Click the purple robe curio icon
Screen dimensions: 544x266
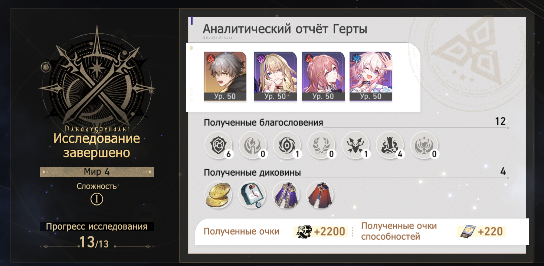[286, 195]
